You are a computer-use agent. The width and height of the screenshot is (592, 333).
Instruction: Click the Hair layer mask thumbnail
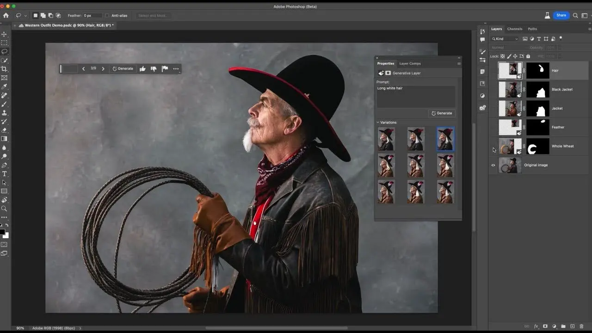point(537,71)
